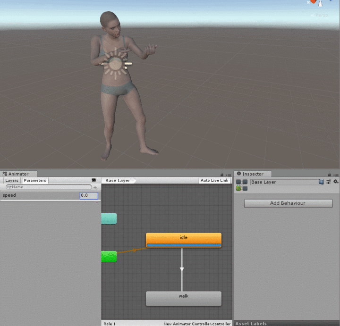Select the gray walk state node
340x326 pixels.
[183, 298]
